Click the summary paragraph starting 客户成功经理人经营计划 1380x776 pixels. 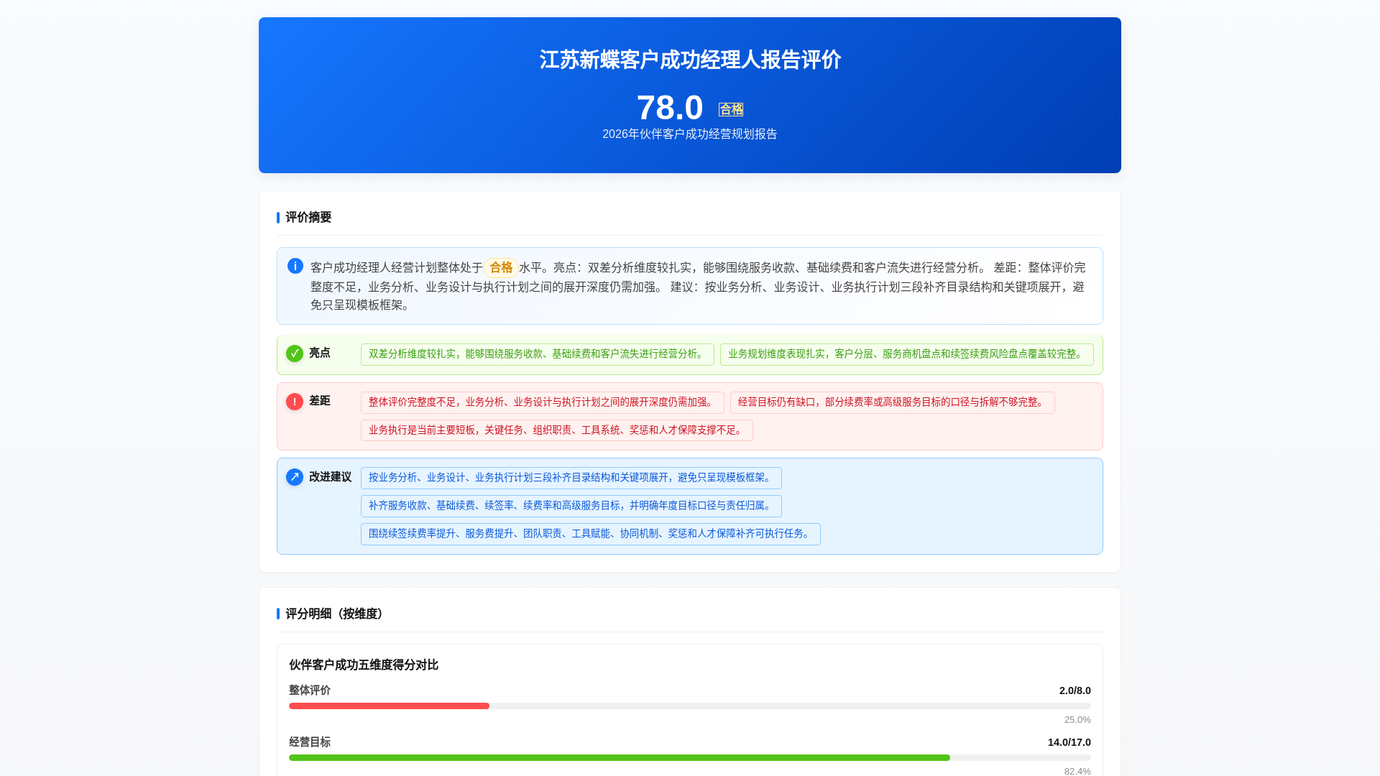[x=698, y=286]
